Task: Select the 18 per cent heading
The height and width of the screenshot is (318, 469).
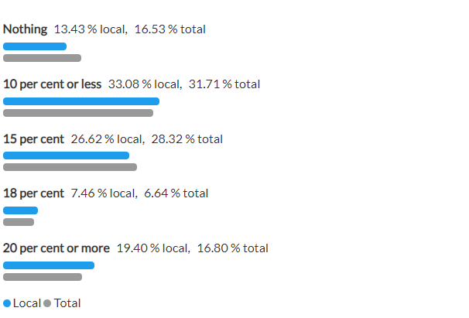Action: click(x=33, y=193)
